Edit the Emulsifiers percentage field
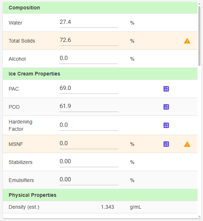Screen dimensions: 203x221 tap(89, 180)
